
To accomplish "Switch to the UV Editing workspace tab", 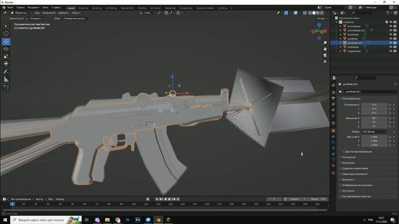I will pyautogui.click(x=111, y=8).
